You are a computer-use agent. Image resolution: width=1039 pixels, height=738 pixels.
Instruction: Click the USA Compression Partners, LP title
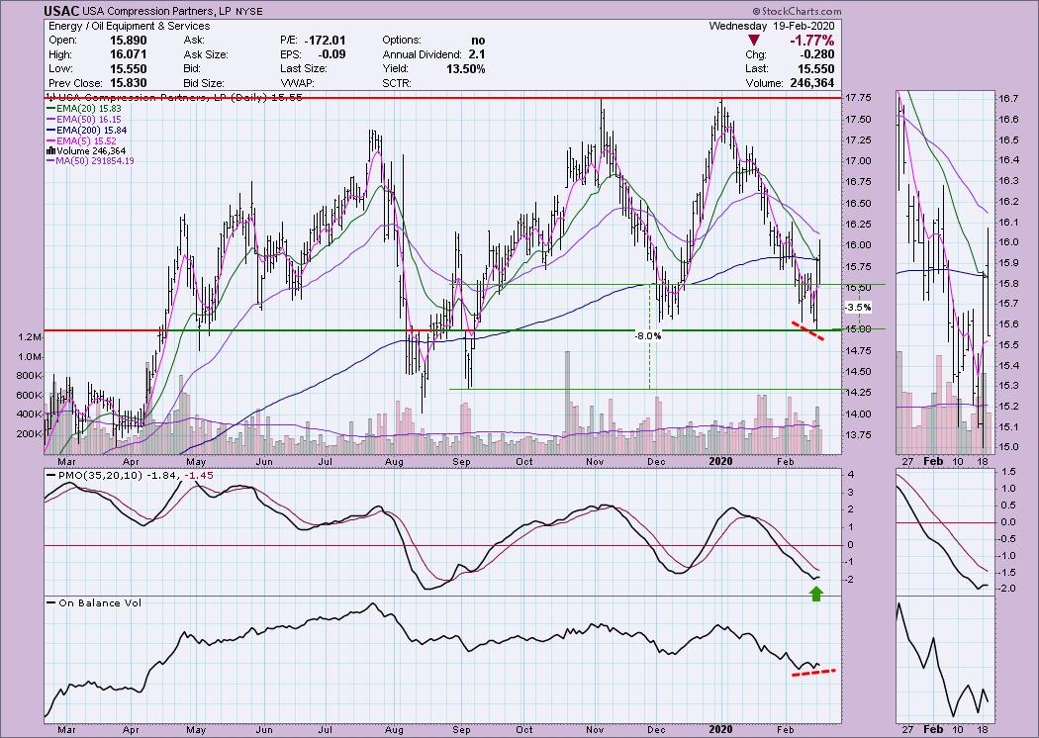click(x=157, y=11)
